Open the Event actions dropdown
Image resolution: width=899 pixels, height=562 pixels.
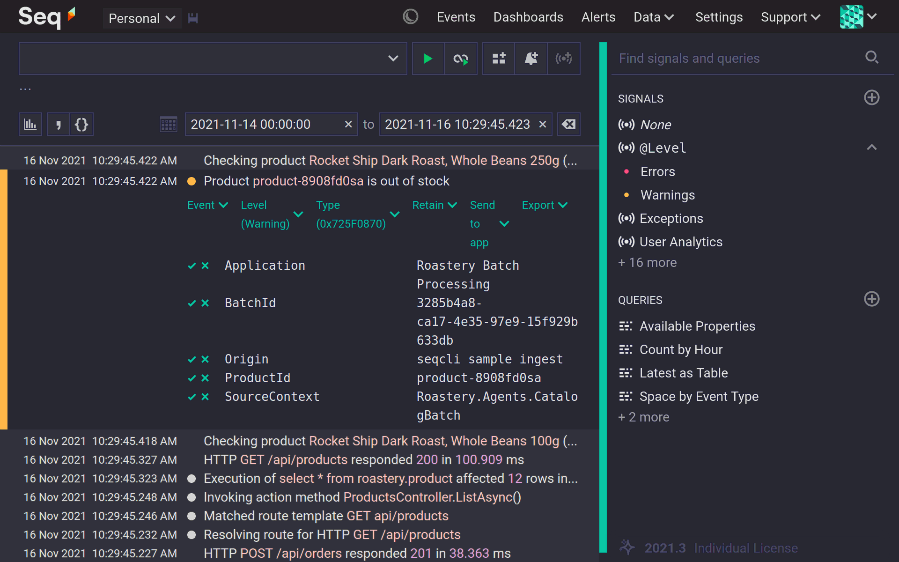point(207,205)
